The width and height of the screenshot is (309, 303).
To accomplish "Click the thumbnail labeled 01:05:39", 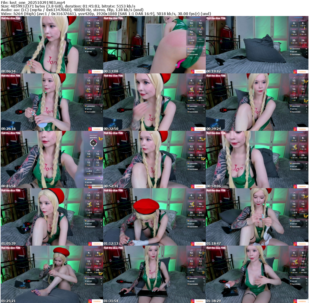I will tap(52, 217).
